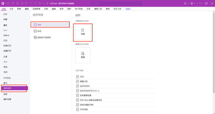The height and width of the screenshot is (114, 215).
Task: Select 属性 in the file menu sidebar
Action: (x=5, y=25)
